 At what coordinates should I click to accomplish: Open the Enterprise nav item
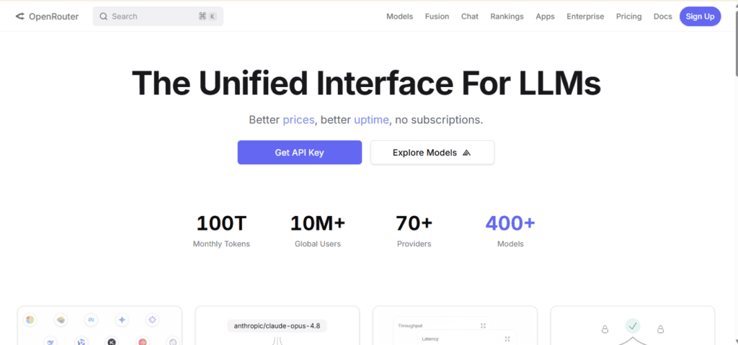click(x=585, y=17)
